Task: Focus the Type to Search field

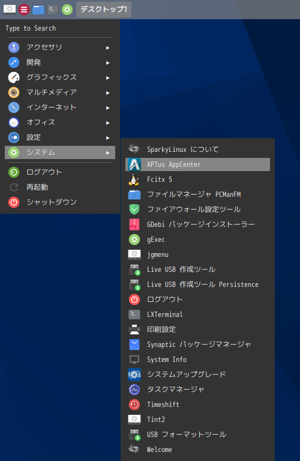Action: [x=60, y=29]
